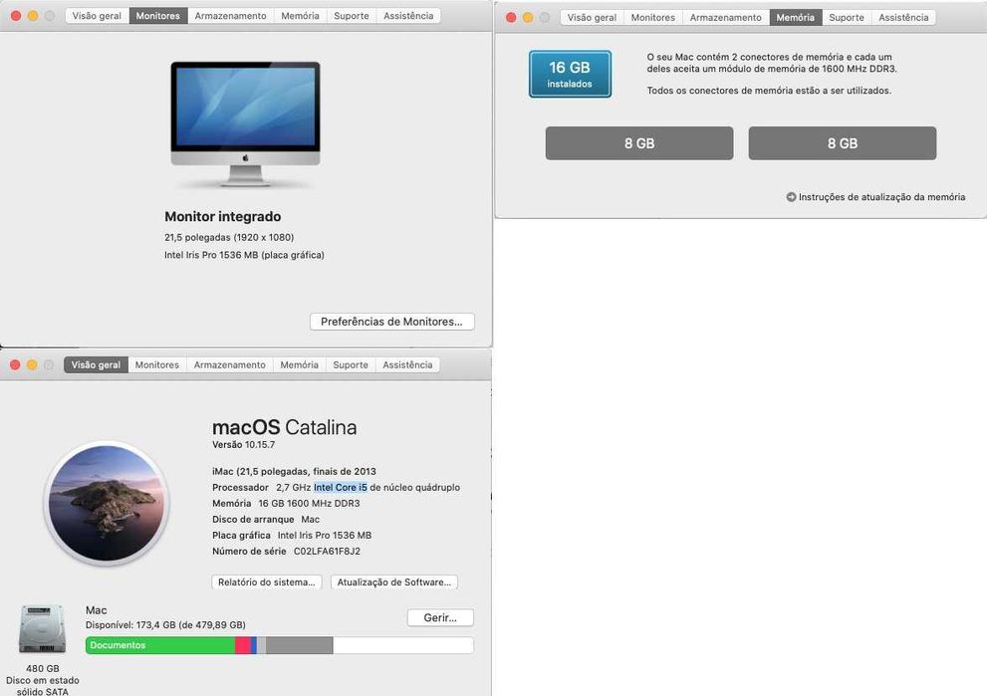Click the 16 GB instalados badge
The height and width of the screenshot is (696, 987).
(x=570, y=75)
